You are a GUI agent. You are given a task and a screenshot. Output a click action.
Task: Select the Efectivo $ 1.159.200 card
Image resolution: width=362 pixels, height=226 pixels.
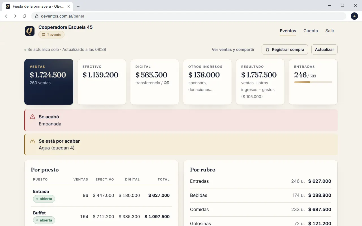(102, 82)
